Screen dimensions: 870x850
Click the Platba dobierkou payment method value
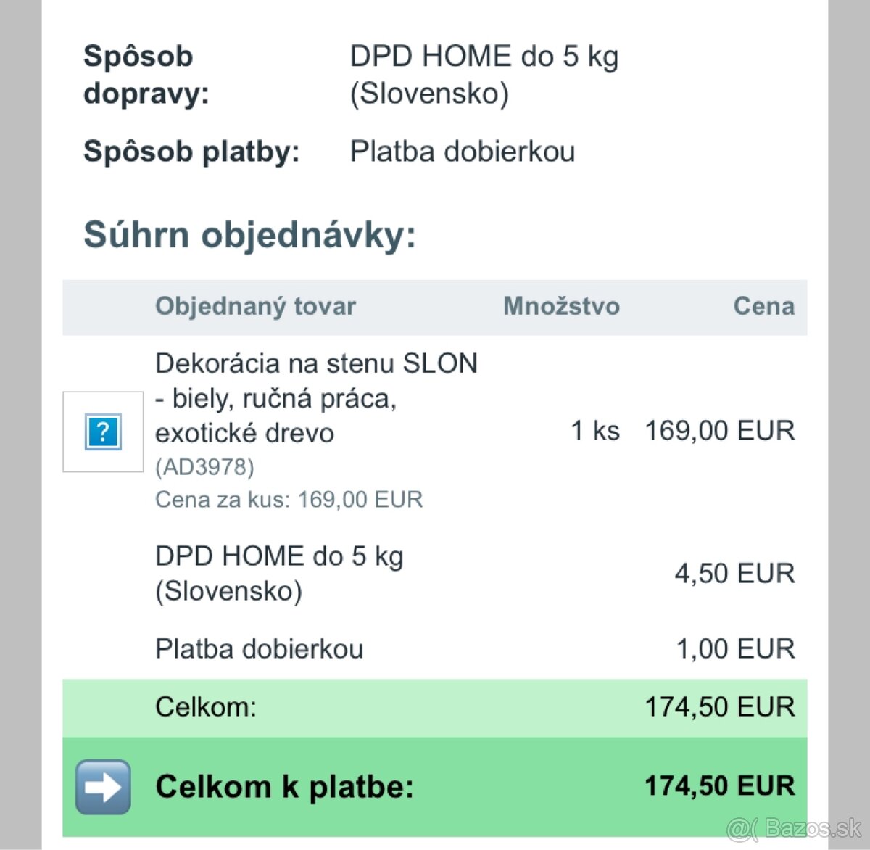click(462, 152)
